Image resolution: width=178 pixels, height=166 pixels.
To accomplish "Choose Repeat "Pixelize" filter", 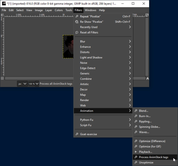I will (x=103, y=16).
